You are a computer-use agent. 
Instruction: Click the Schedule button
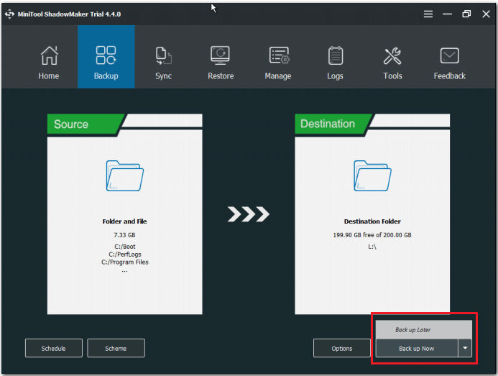pos(54,349)
